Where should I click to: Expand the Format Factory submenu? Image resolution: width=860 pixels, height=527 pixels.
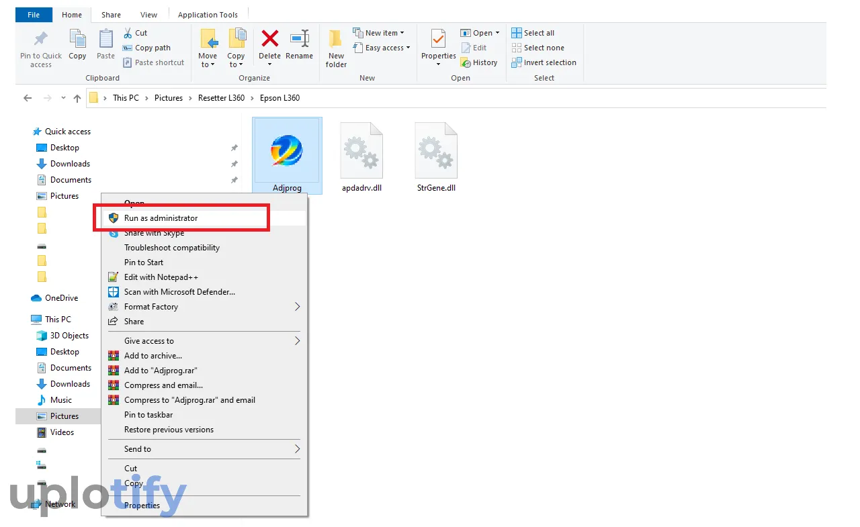click(x=205, y=307)
